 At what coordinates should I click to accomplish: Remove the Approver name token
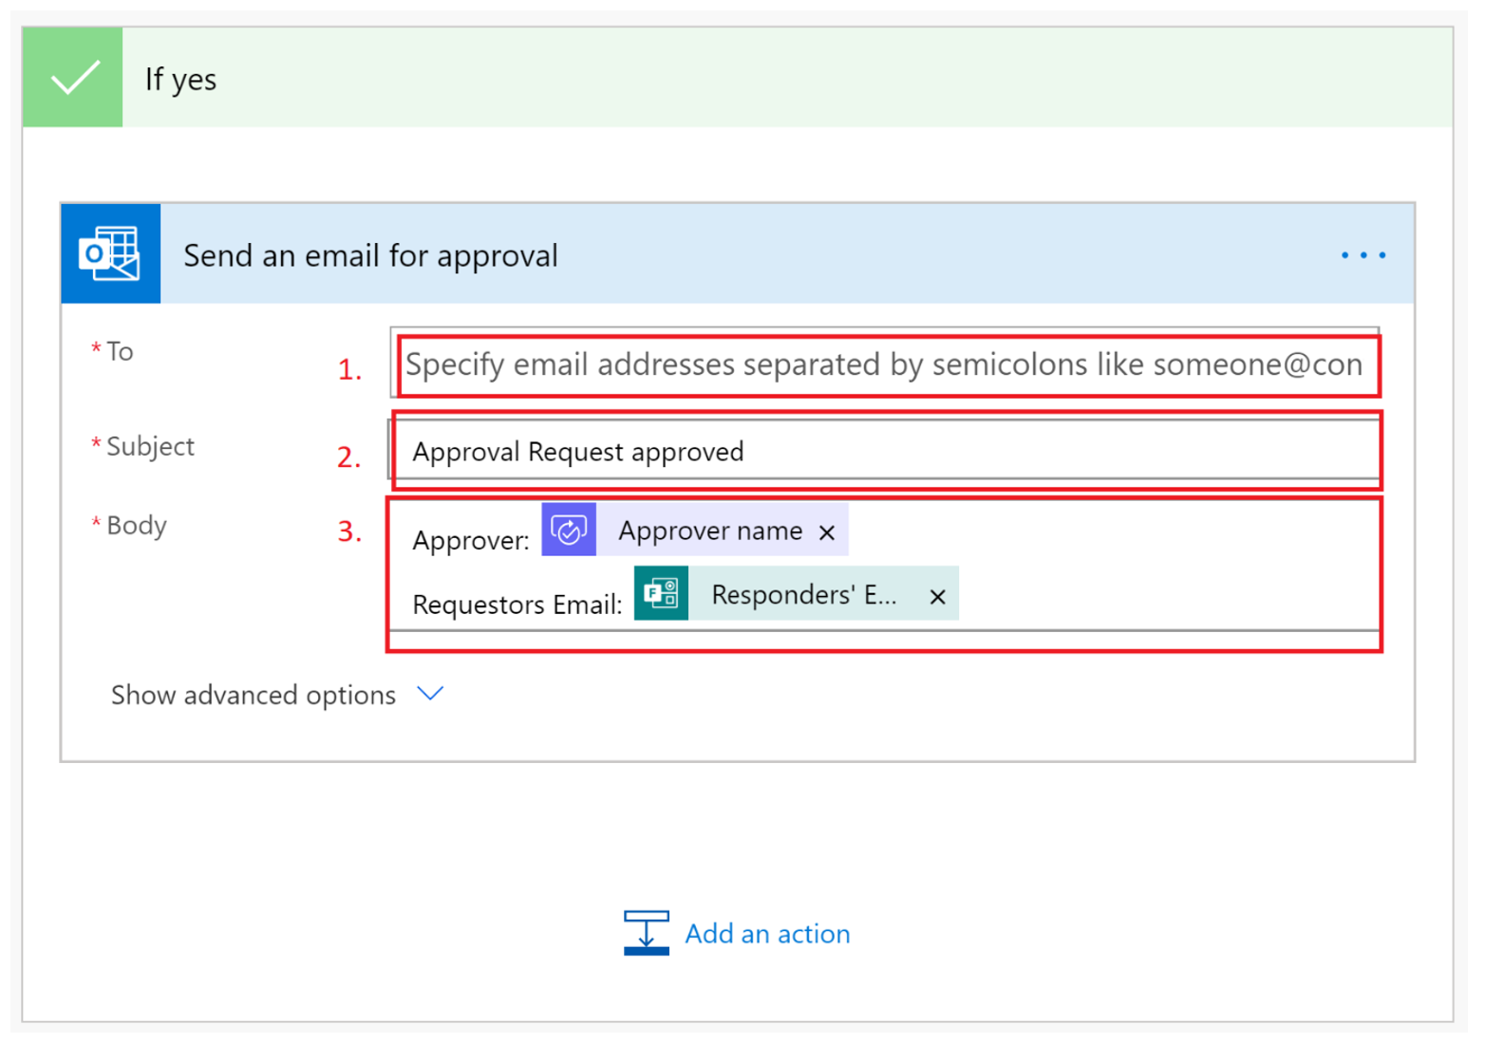[x=827, y=532]
